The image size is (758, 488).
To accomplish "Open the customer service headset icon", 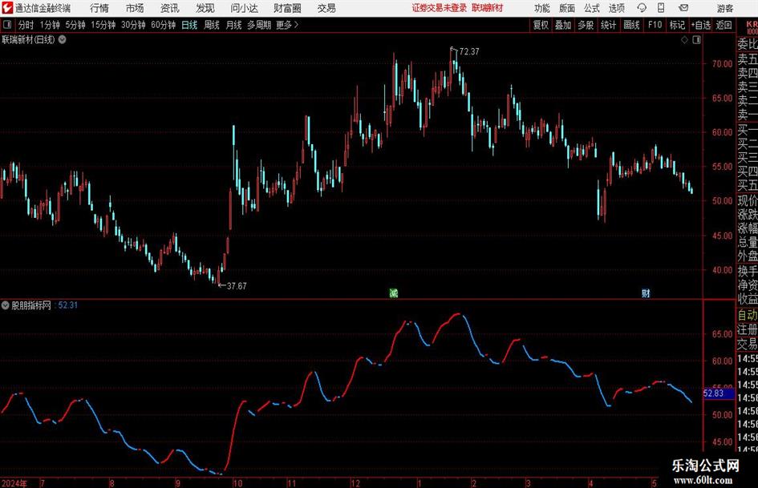I will click(x=642, y=8).
